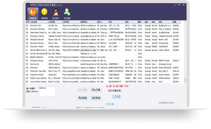Viewport: 211px width, 129px height.
Task: Click the 省份 column header
Action: [148, 22]
